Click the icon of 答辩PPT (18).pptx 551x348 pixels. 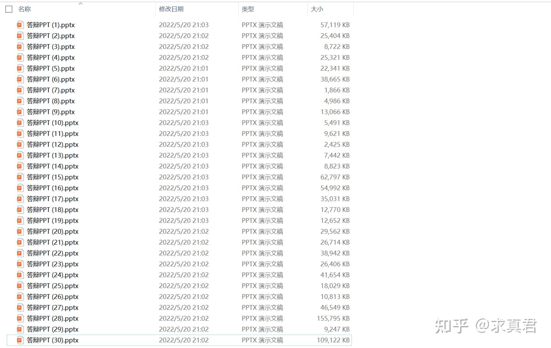[x=20, y=210]
